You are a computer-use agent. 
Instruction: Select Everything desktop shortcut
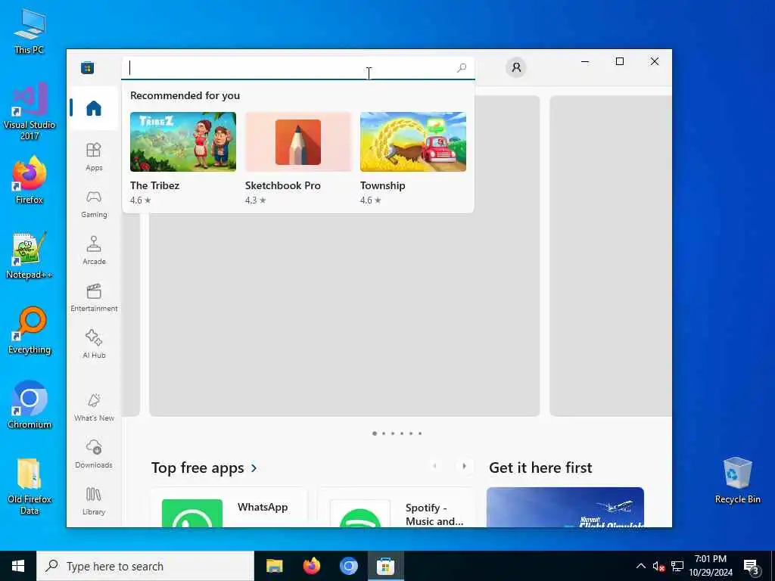[x=30, y=331]
